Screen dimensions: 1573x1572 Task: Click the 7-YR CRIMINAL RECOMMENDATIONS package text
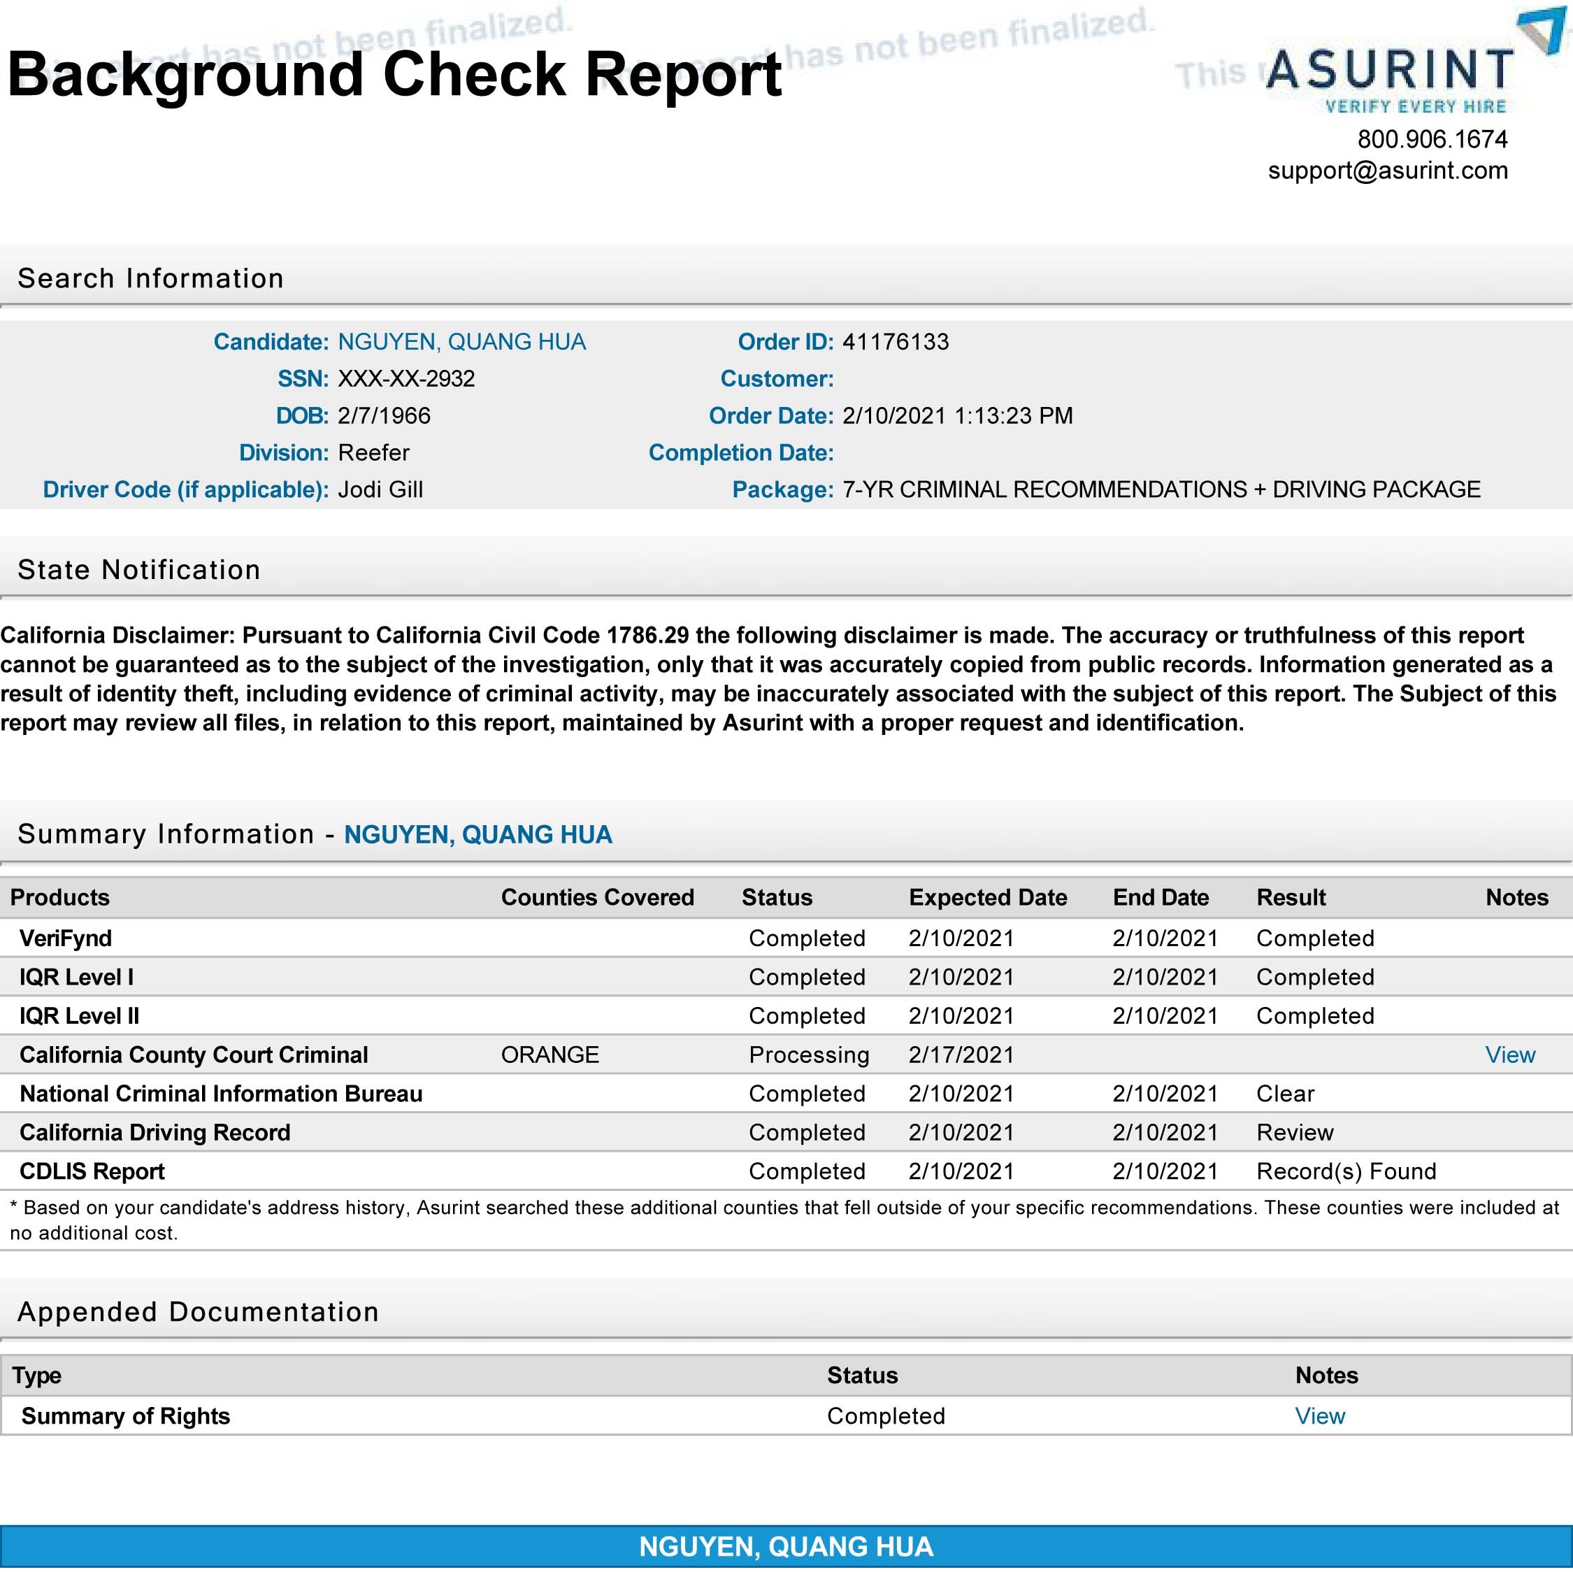[x=1161, y=490]
